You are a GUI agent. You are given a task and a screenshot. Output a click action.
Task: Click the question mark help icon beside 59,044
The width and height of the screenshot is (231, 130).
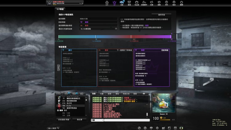tap(116, 29)
